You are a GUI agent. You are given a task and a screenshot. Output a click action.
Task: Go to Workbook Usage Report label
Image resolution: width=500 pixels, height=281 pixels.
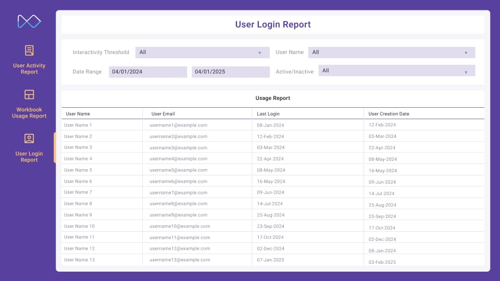(29, 113)
